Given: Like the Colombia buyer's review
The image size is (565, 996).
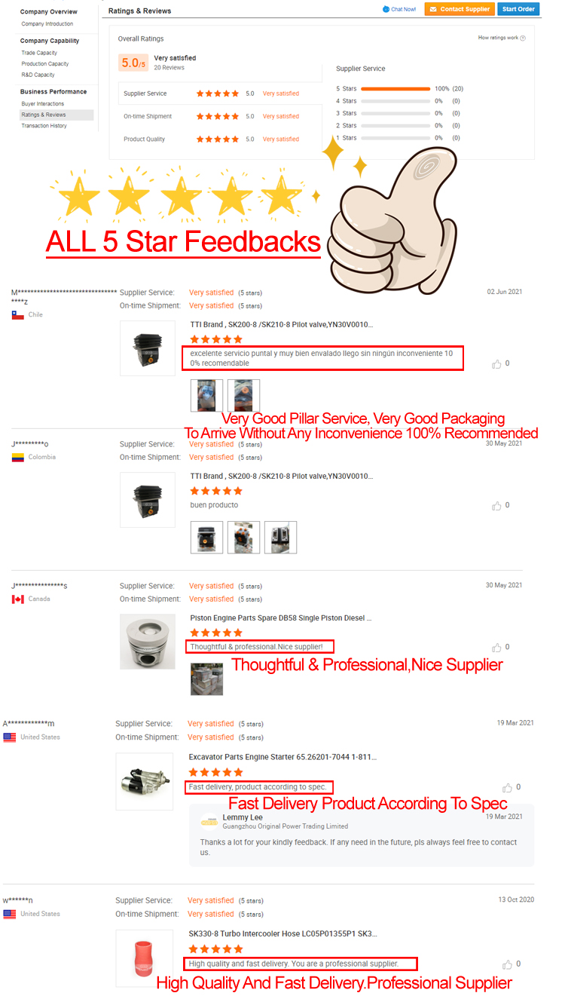Looking at the screenshot, I should pyautogui.click(x=496, y=506).
